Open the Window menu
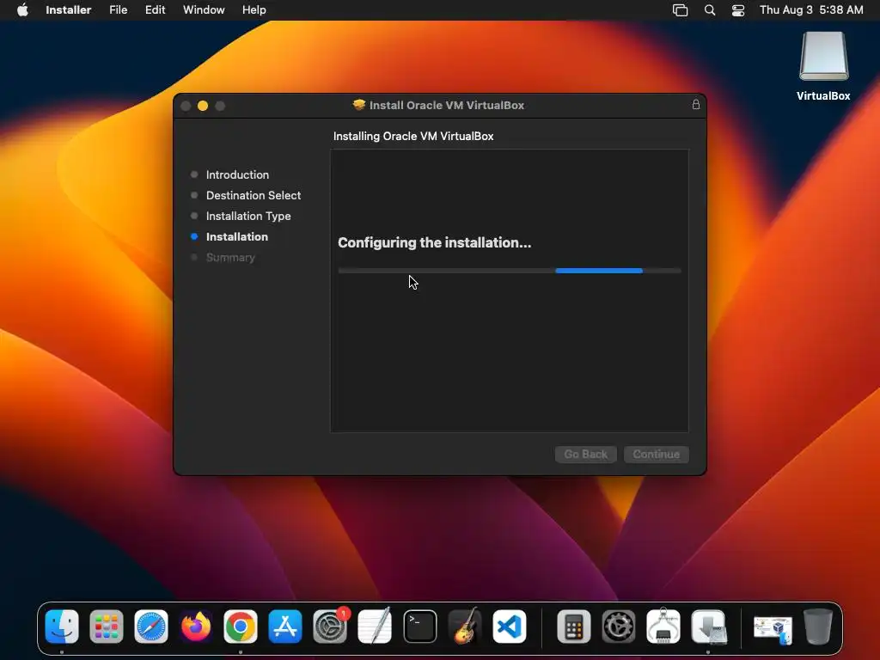The width and height of the screenshot is (880, 660). [x=204, y=10]
